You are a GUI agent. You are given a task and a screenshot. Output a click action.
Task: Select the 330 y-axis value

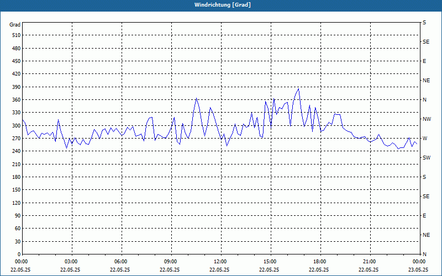click(17, 113)
